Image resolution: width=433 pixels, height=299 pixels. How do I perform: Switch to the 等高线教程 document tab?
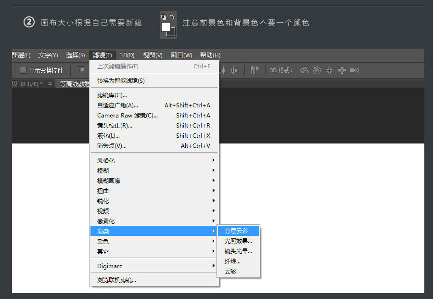(x=73, y=84)
